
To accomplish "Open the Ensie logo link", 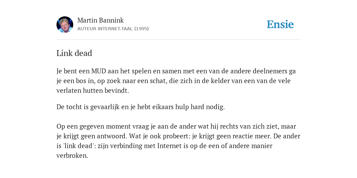I will point(280,24).
